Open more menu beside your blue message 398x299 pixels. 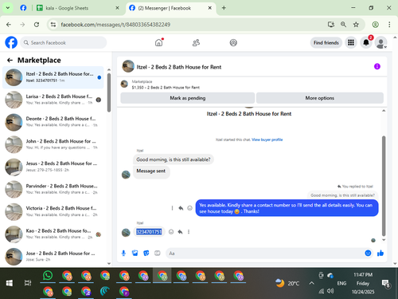coord(172,208)
